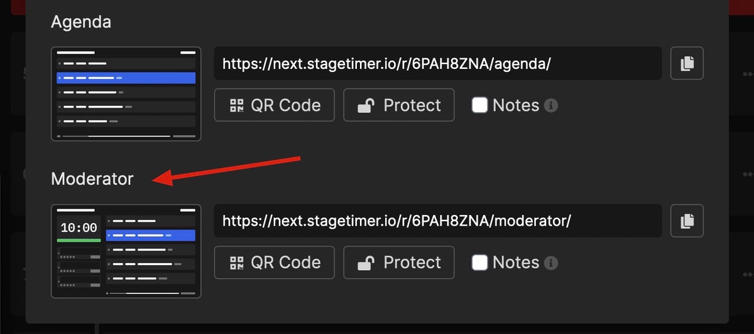The image size is (754, 334).
Task: Protect the moderator link with the lock button
Action: pyautogui.click(x=399, y=263)
